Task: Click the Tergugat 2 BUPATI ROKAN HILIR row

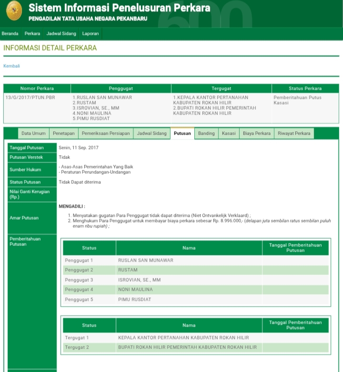Action: [x=195, y=348]
